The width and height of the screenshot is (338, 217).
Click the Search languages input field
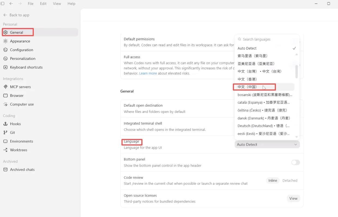267,39
